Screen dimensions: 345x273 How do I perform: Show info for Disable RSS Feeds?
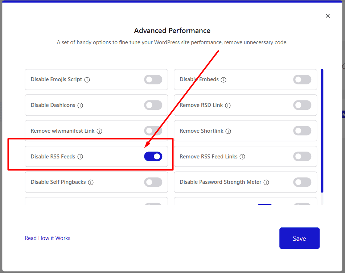coord(80,157)
